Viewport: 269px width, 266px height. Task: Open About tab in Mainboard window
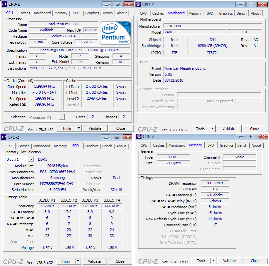[x=256, y=13]
